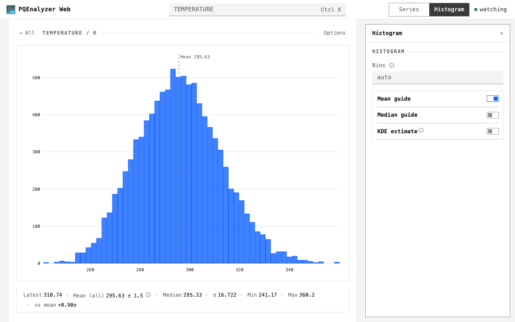The image size is (515, 322).
Task: Go back to All series
Action: tap(27, 33)
